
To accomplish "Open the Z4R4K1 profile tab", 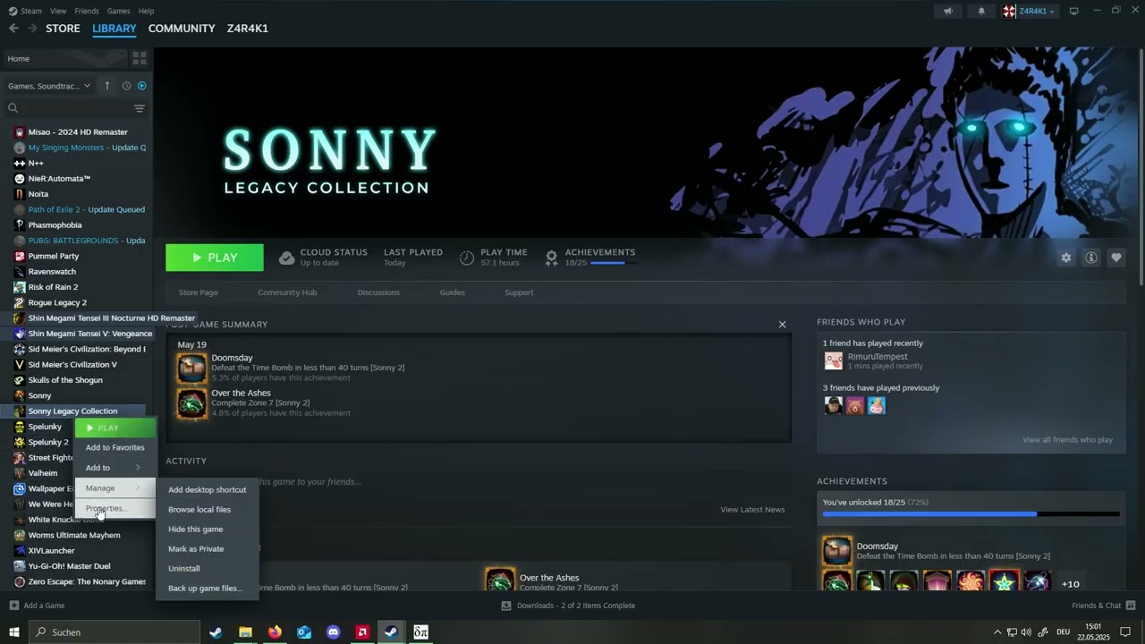I will coord(248,29).
